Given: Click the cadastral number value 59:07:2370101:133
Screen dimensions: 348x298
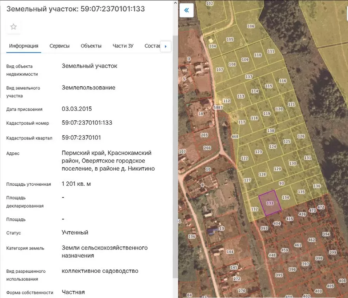Looking at the screenshot, I should [x=87, y=123].
